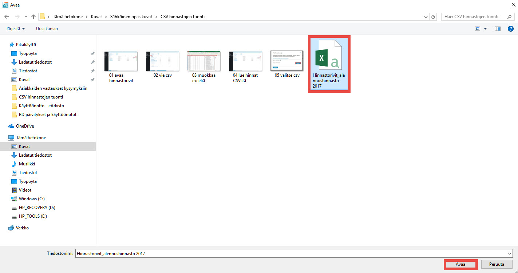
Task: Click the Avaa button
Action: (460, 264)
